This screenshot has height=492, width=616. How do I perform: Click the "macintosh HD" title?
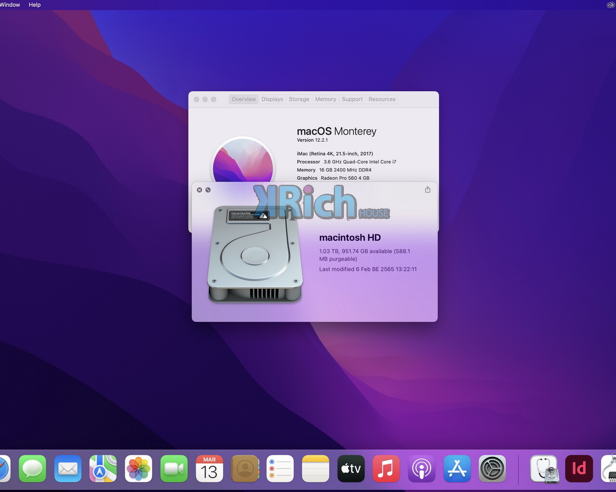(350, 237)
